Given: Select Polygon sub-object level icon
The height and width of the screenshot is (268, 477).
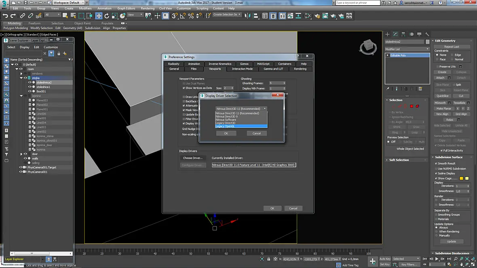Looking at the screenshot, I should click(x=412, y=106).
